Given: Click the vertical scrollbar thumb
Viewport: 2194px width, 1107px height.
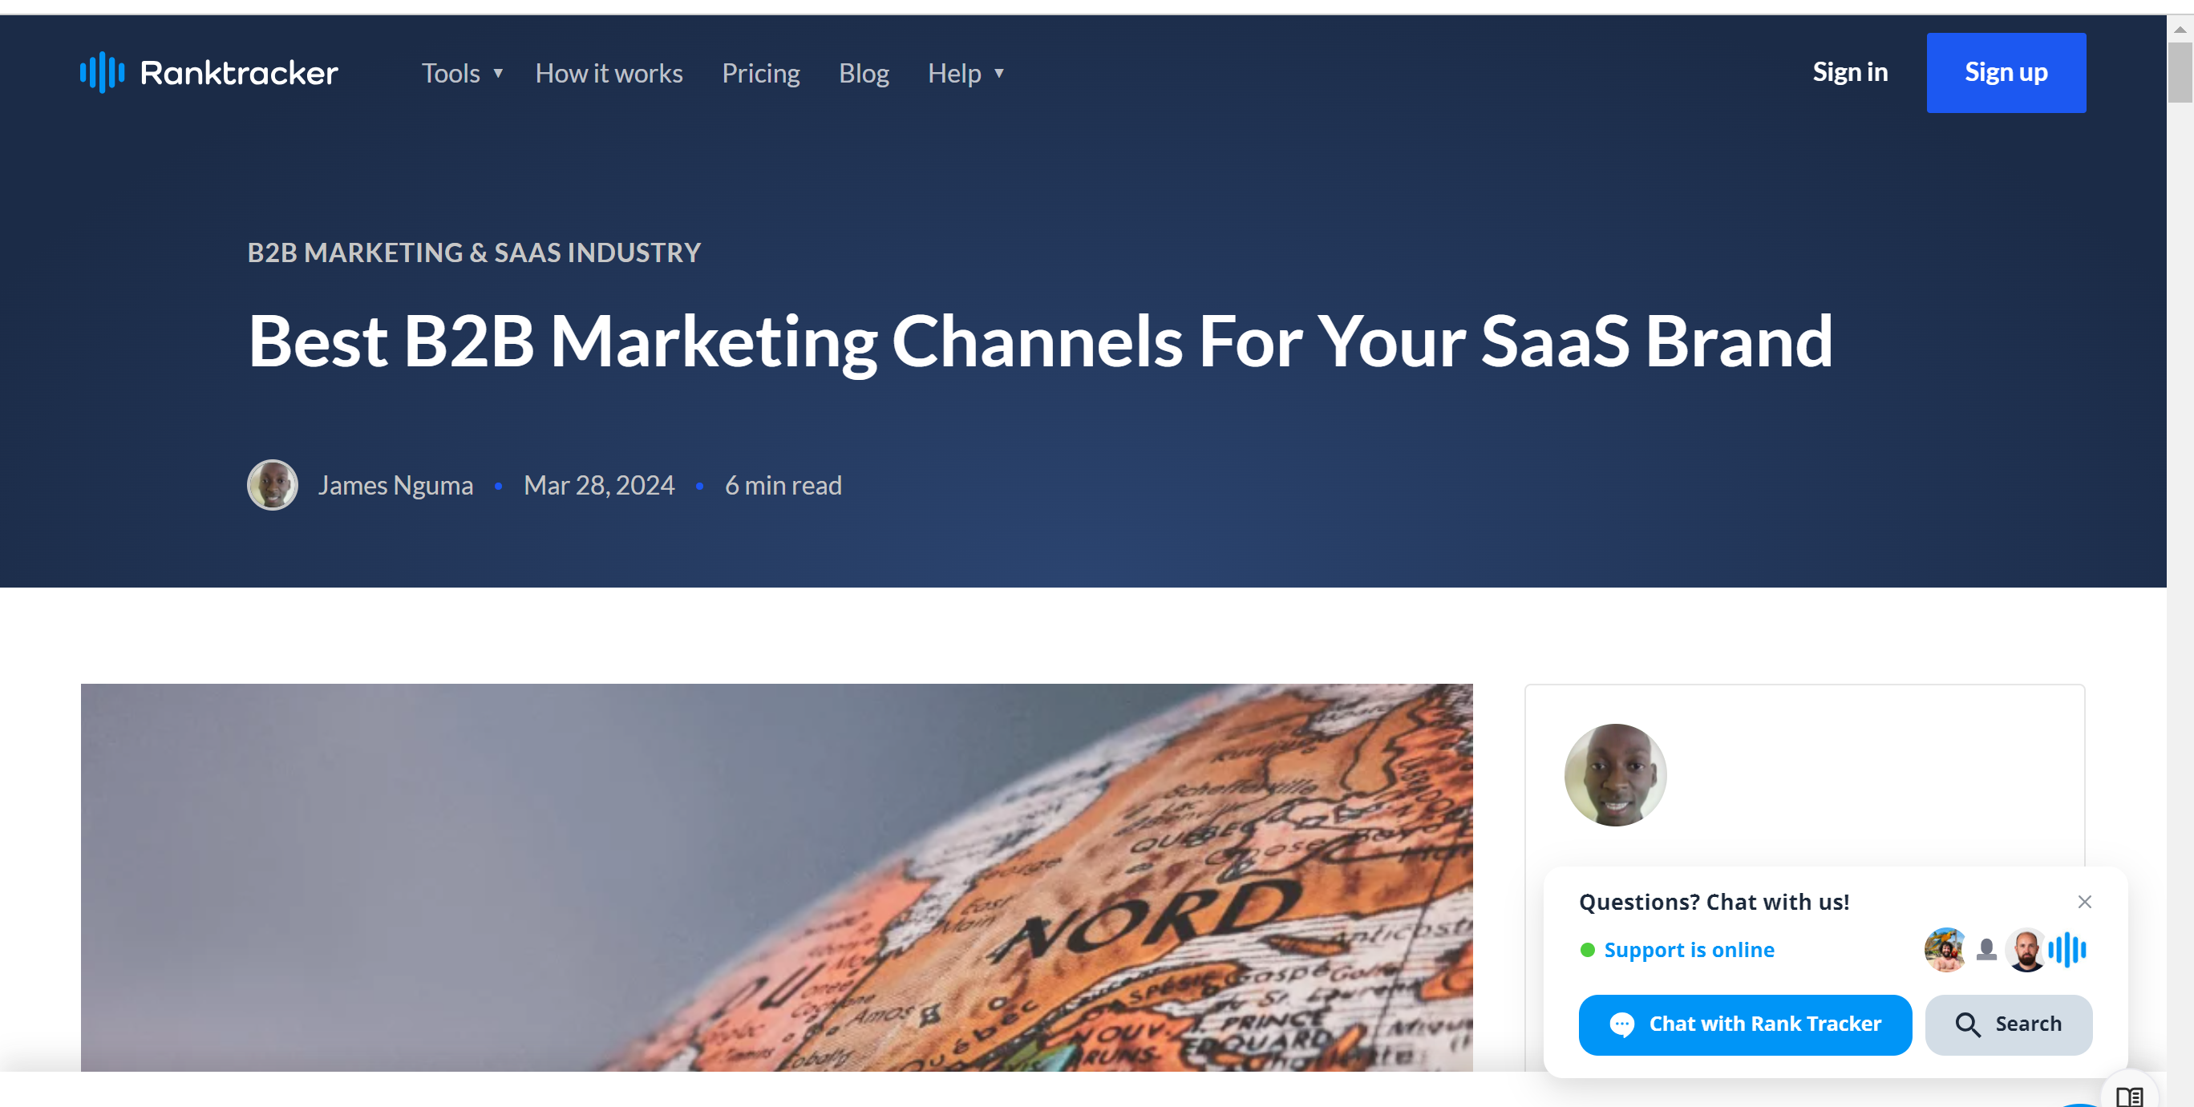Looking at the screenshot, I should [x=2180, y=72].
